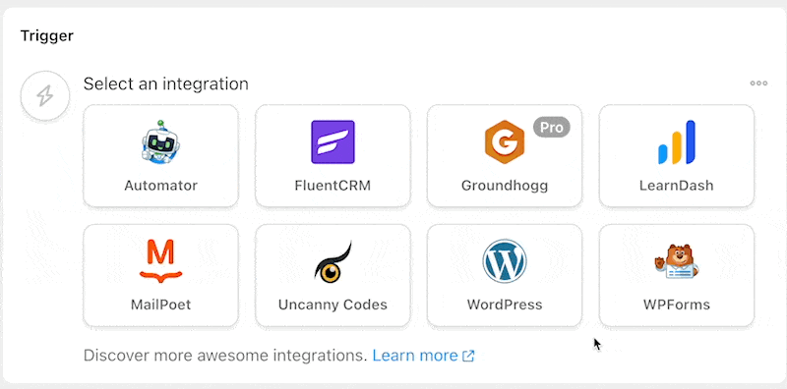Click the WordPress label text
787x389 pixels.
click(505, 305)
